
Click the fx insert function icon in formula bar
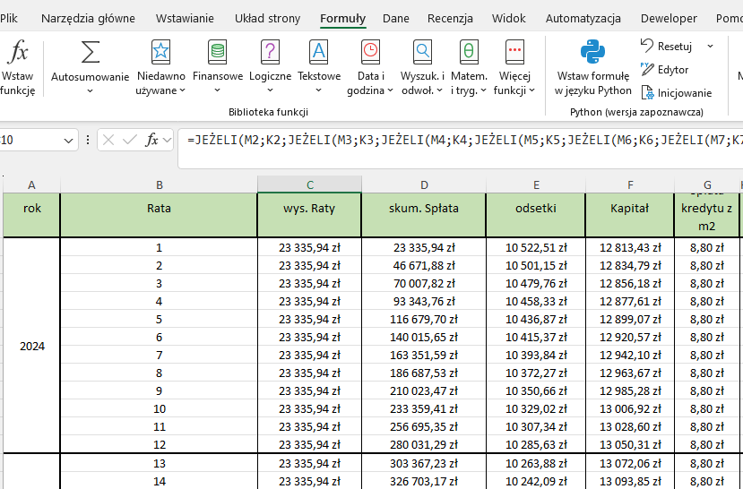(x=151, y=140)
